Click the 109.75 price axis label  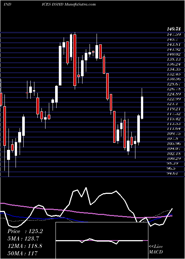(174, 134)
